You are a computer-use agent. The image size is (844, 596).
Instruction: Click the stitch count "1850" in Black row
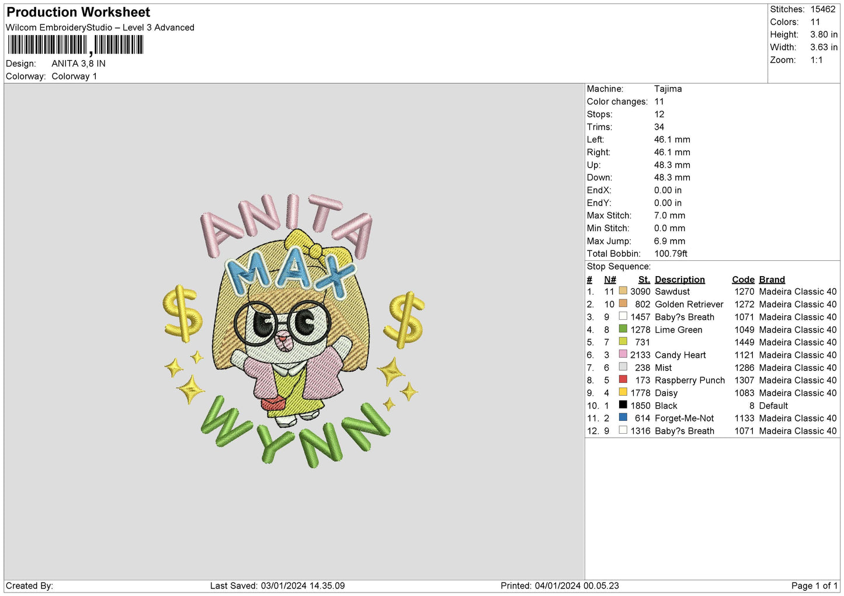coord(640,406)
